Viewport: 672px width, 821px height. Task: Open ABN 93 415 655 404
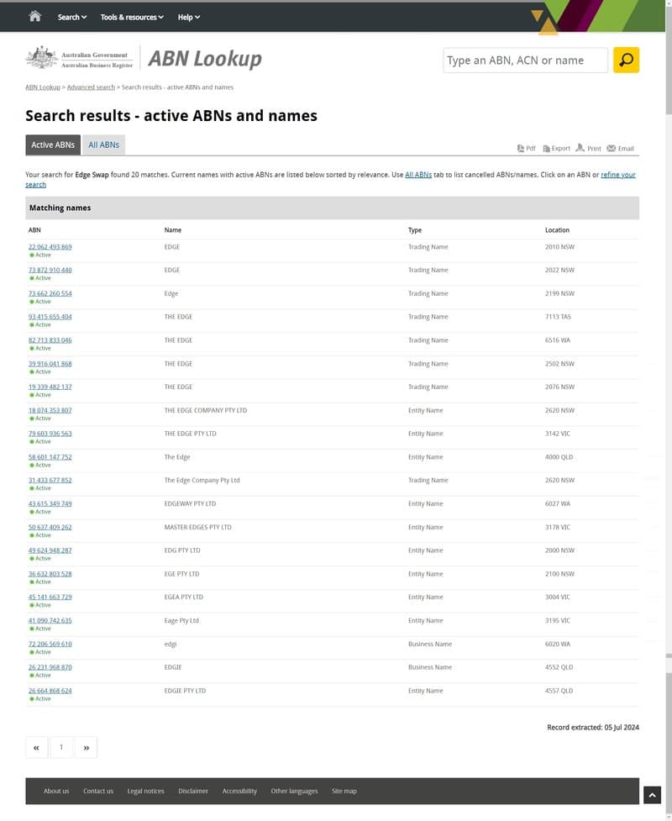(50, 317)
